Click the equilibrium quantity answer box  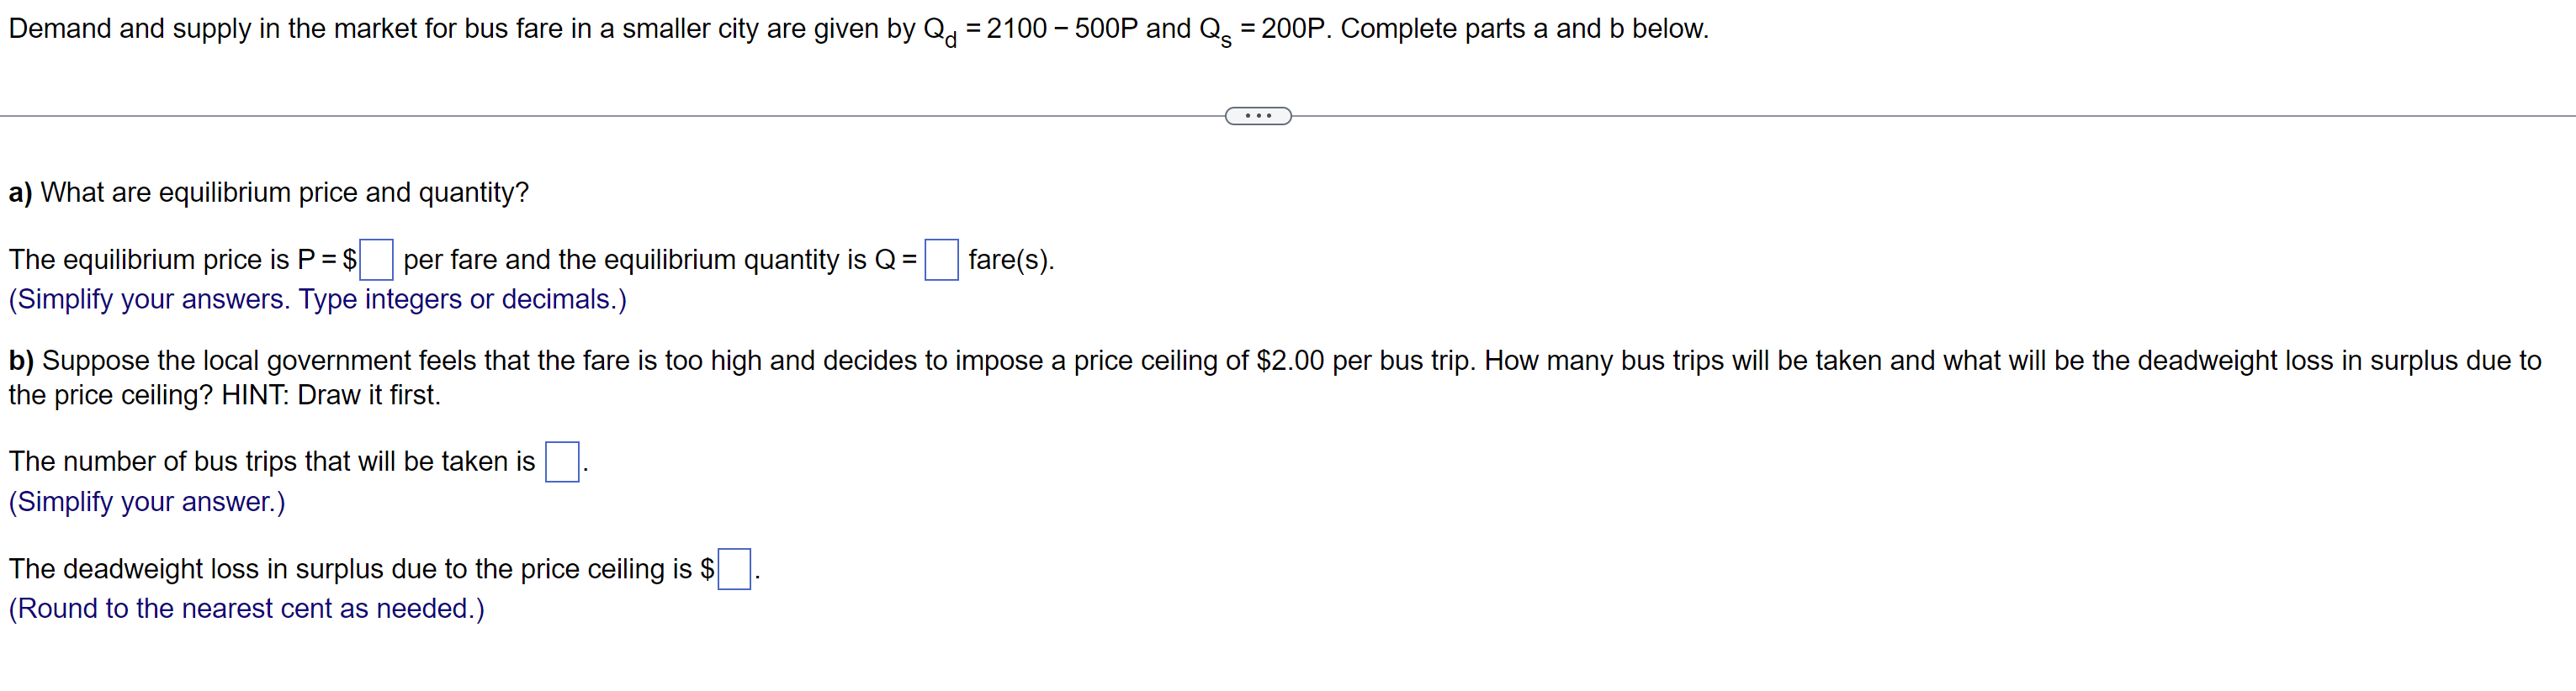point(941,260)
